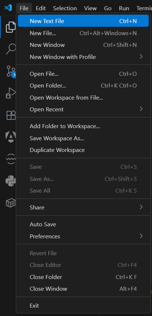
Task: Open the Python extension icon in sidebar
Action: 11,181
